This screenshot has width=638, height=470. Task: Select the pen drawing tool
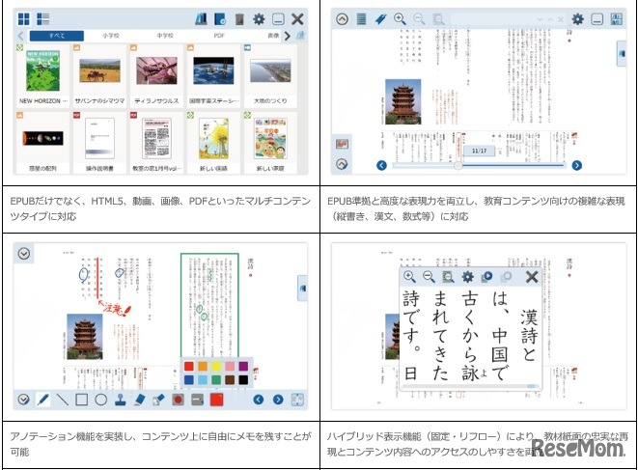pyautogui.click(x=43, y=400)
